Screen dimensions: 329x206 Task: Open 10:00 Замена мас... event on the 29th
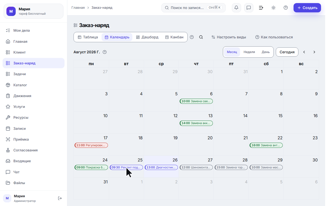click(266, 167)
